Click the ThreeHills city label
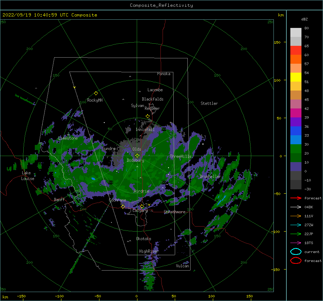The width and height of the screenshot is (323, 301). 181,156
